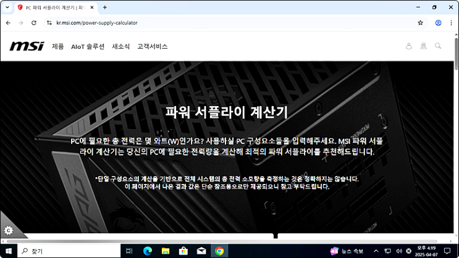The height and width of the screenshot is (258, 459).
Task: Click the browser forward arrow
Action: [21, 23]
